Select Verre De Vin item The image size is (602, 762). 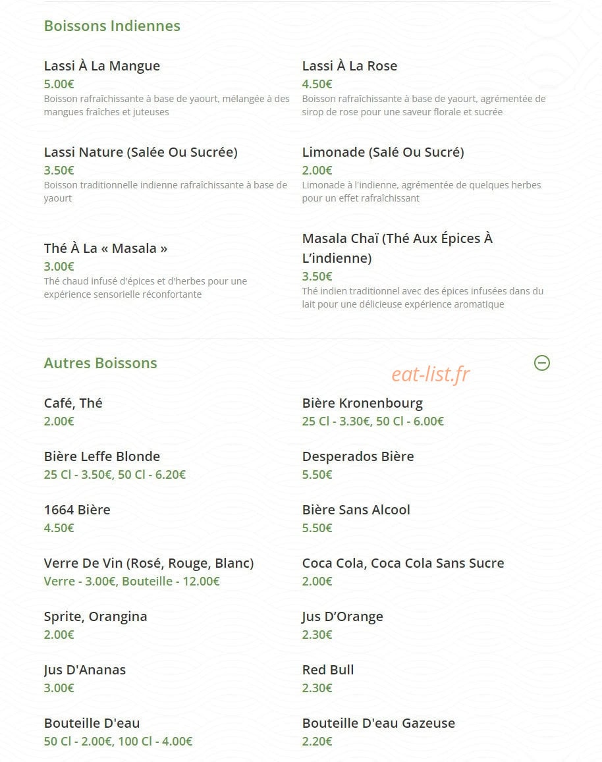149,563
